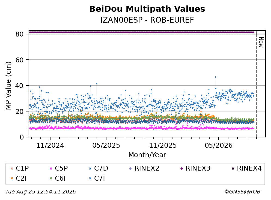The height and width of the screenshot is (200, 271).
Task: Click the C2I orange legend marker
Action: [x=12, y=178]
